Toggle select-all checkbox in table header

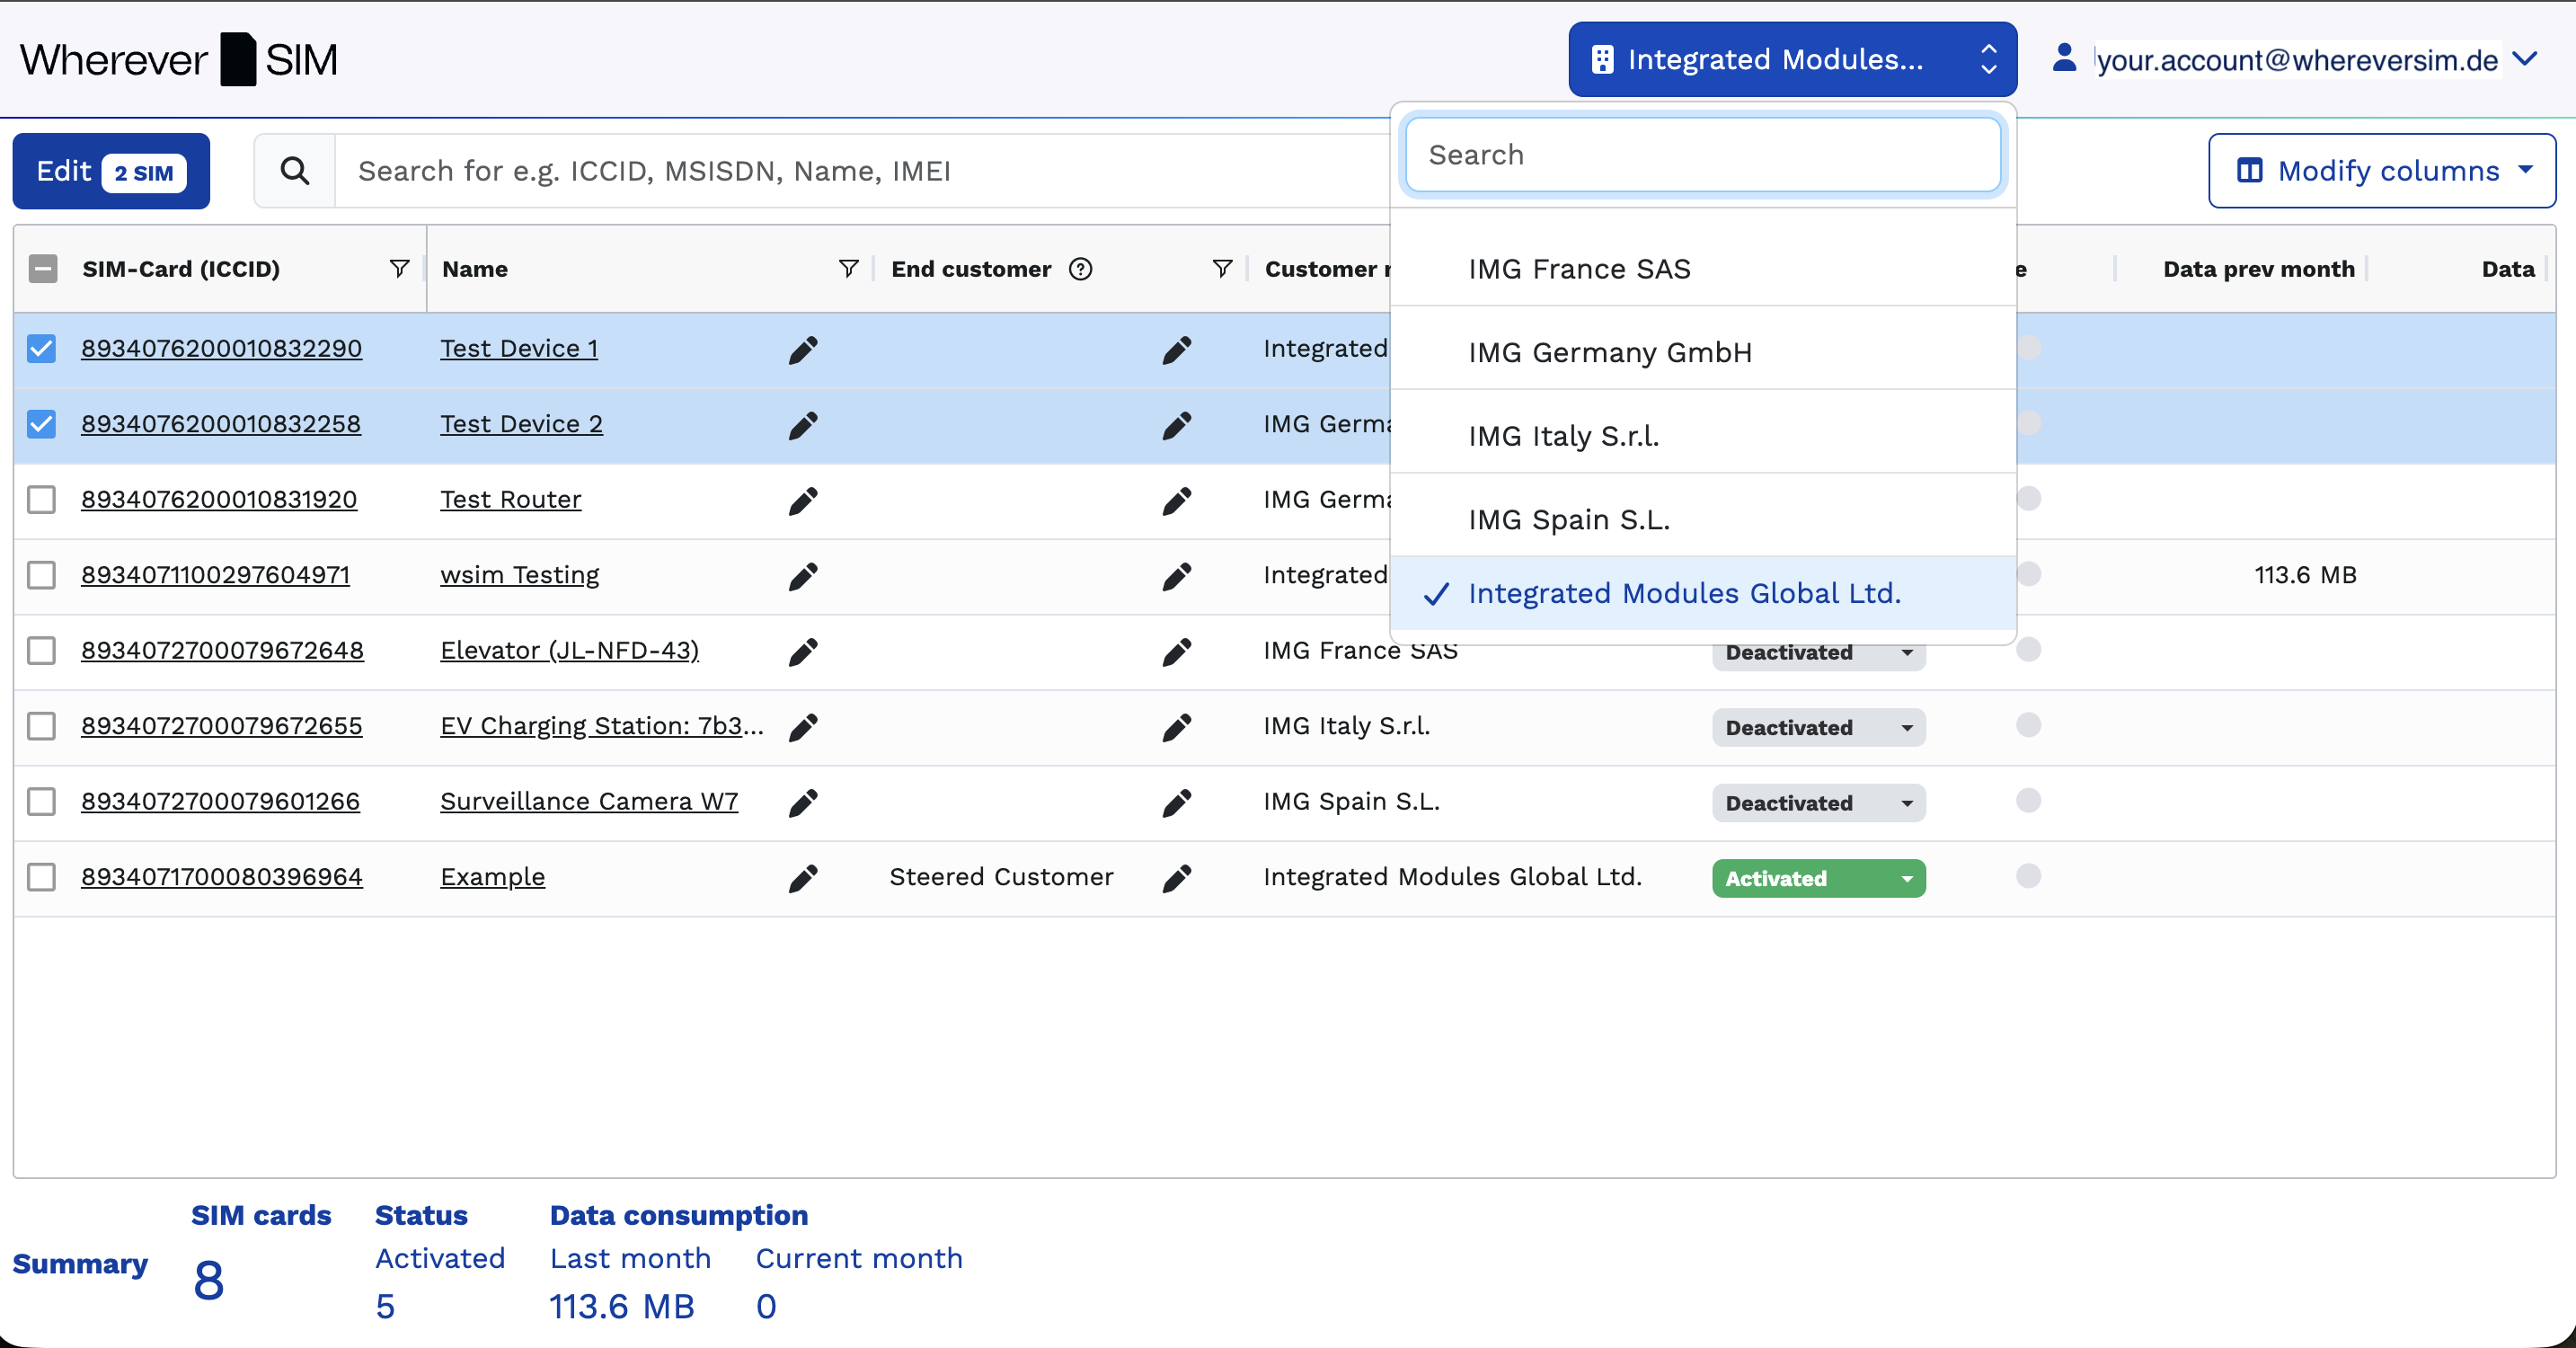42,268
